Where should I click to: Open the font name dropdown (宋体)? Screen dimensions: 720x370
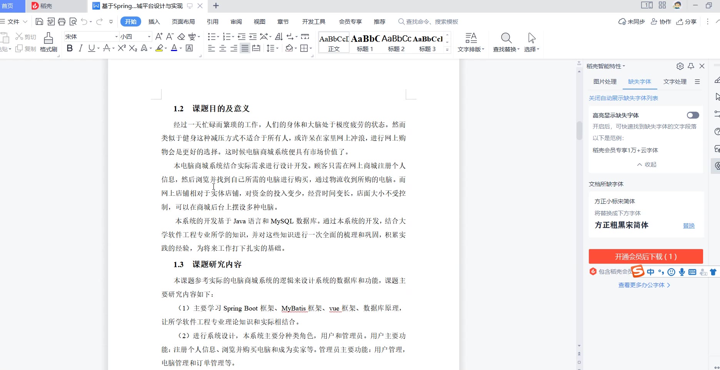tap(117, 36)
